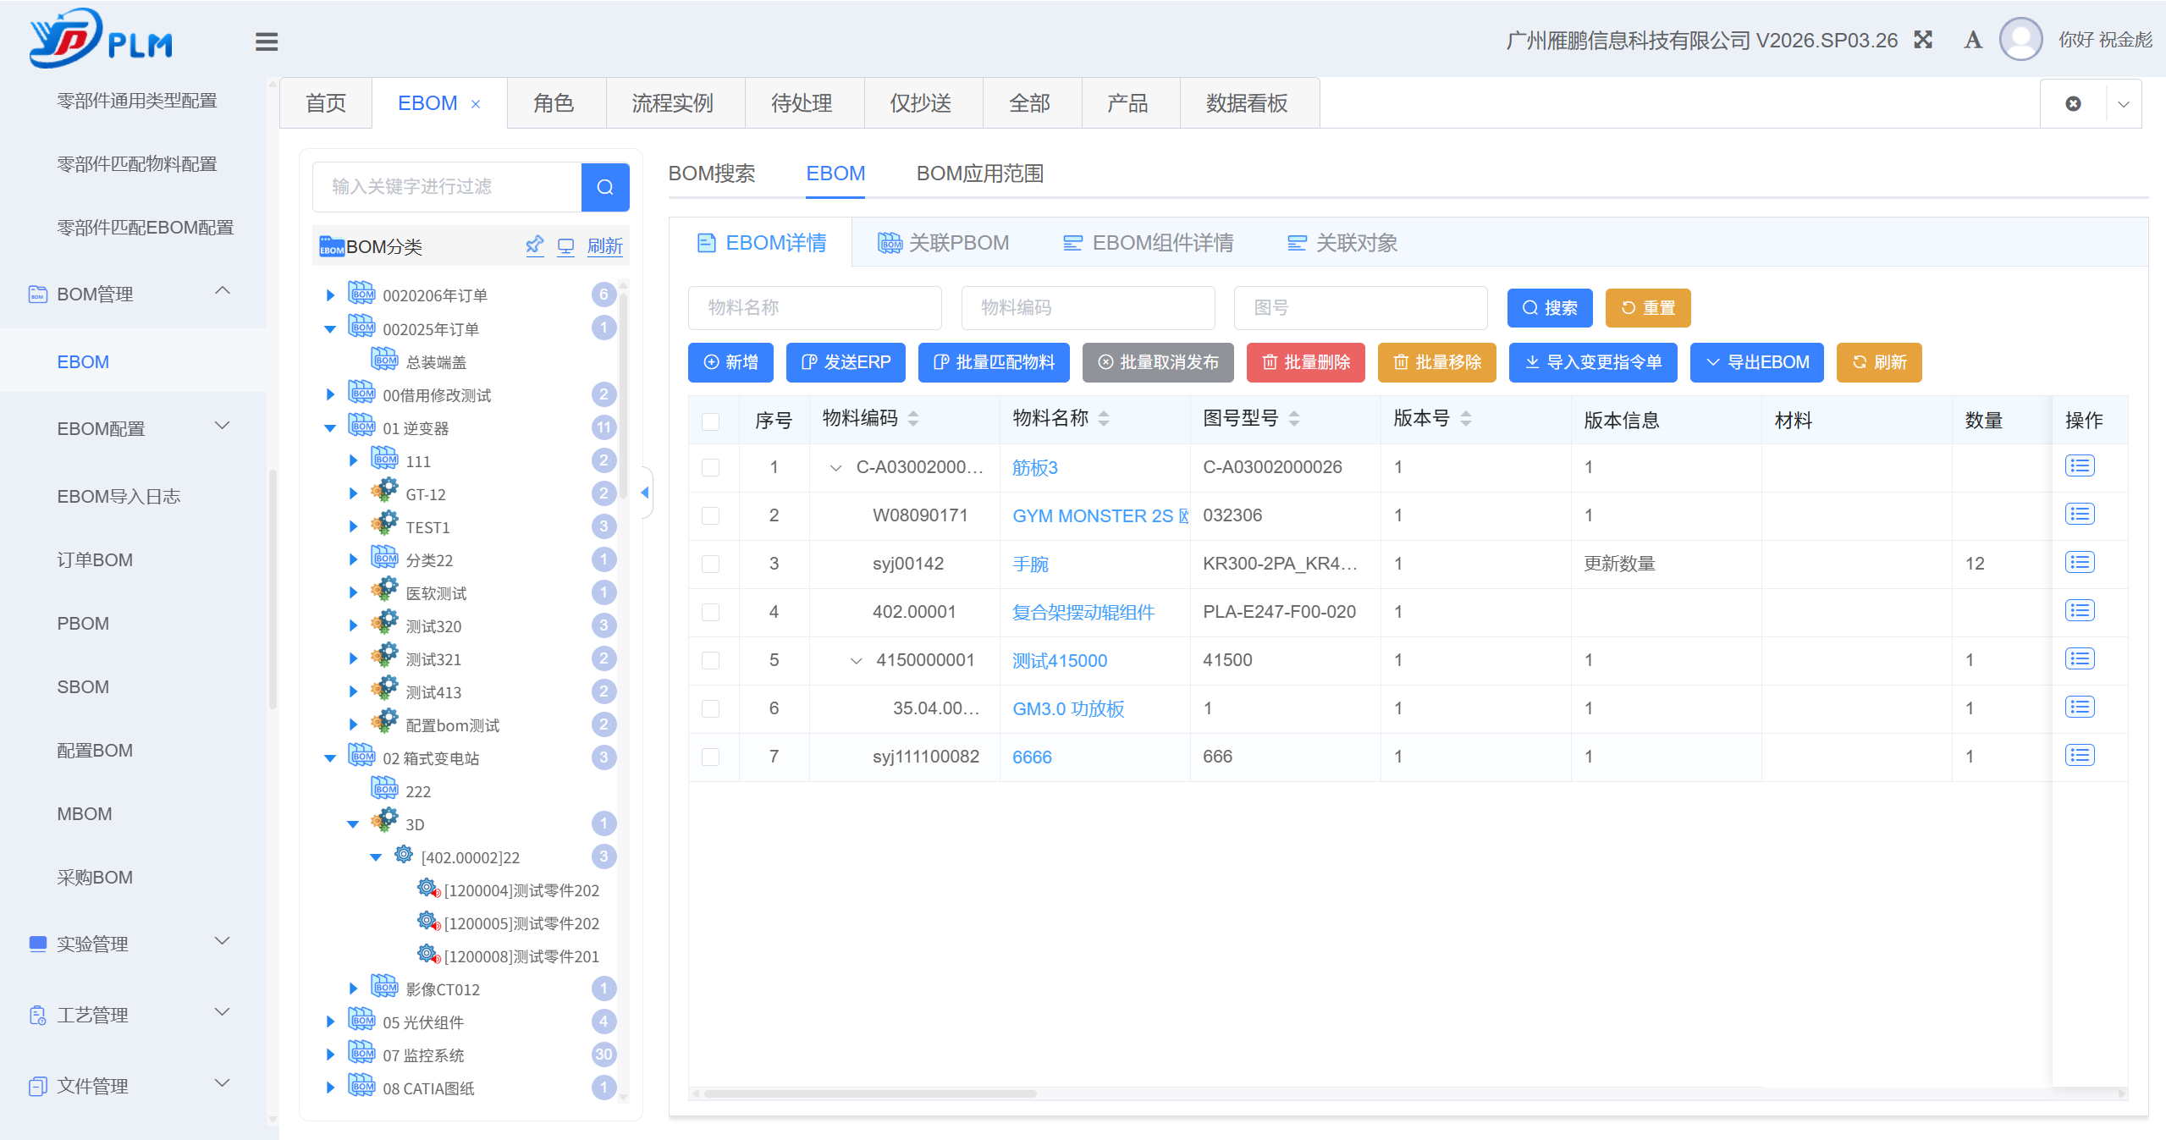
Task: Toggle the select-all checkbox in table header
Action: 711,421
